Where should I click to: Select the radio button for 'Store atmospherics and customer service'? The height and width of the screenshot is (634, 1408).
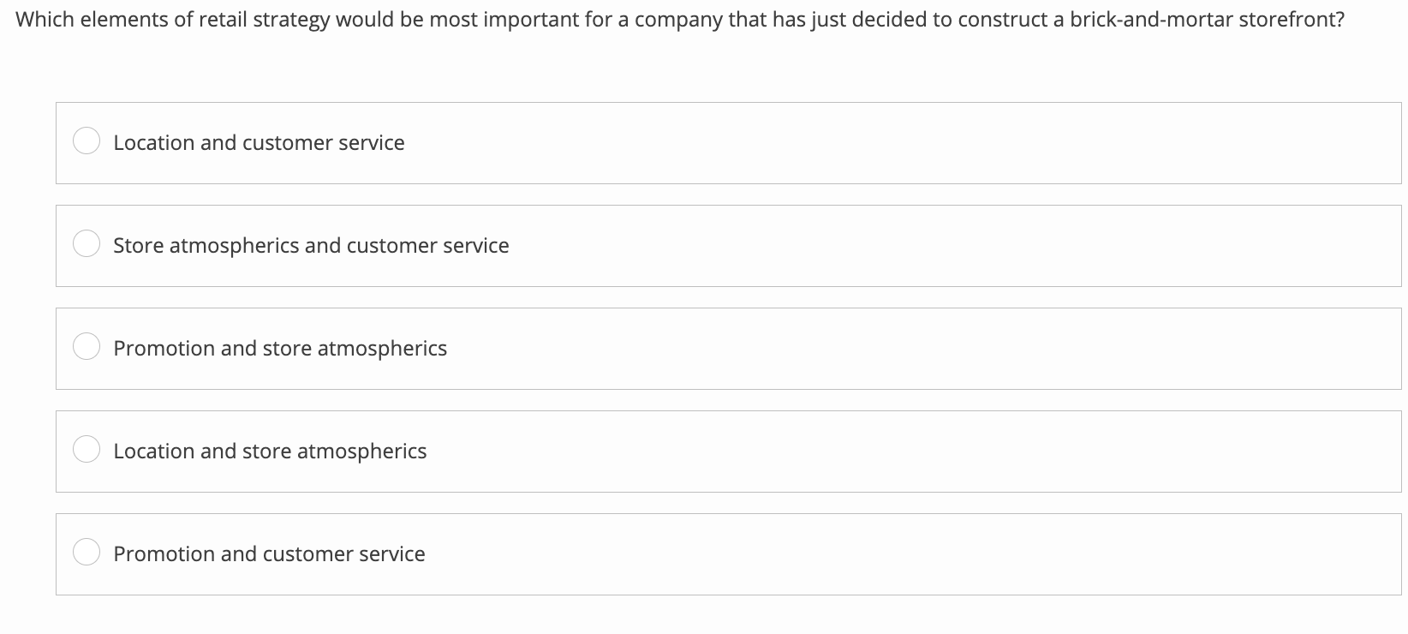point(87,243)
